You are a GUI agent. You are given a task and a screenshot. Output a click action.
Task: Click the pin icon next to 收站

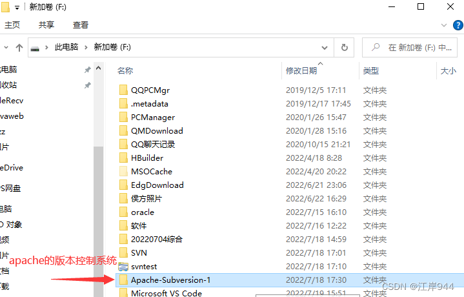[x=87, y=85]
